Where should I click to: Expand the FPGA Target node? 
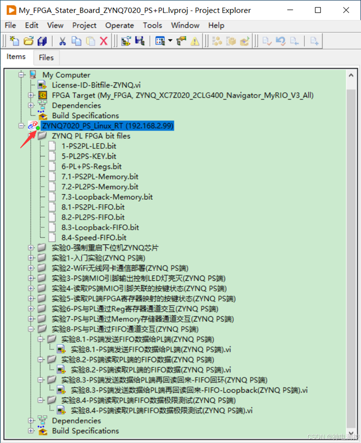31,95
